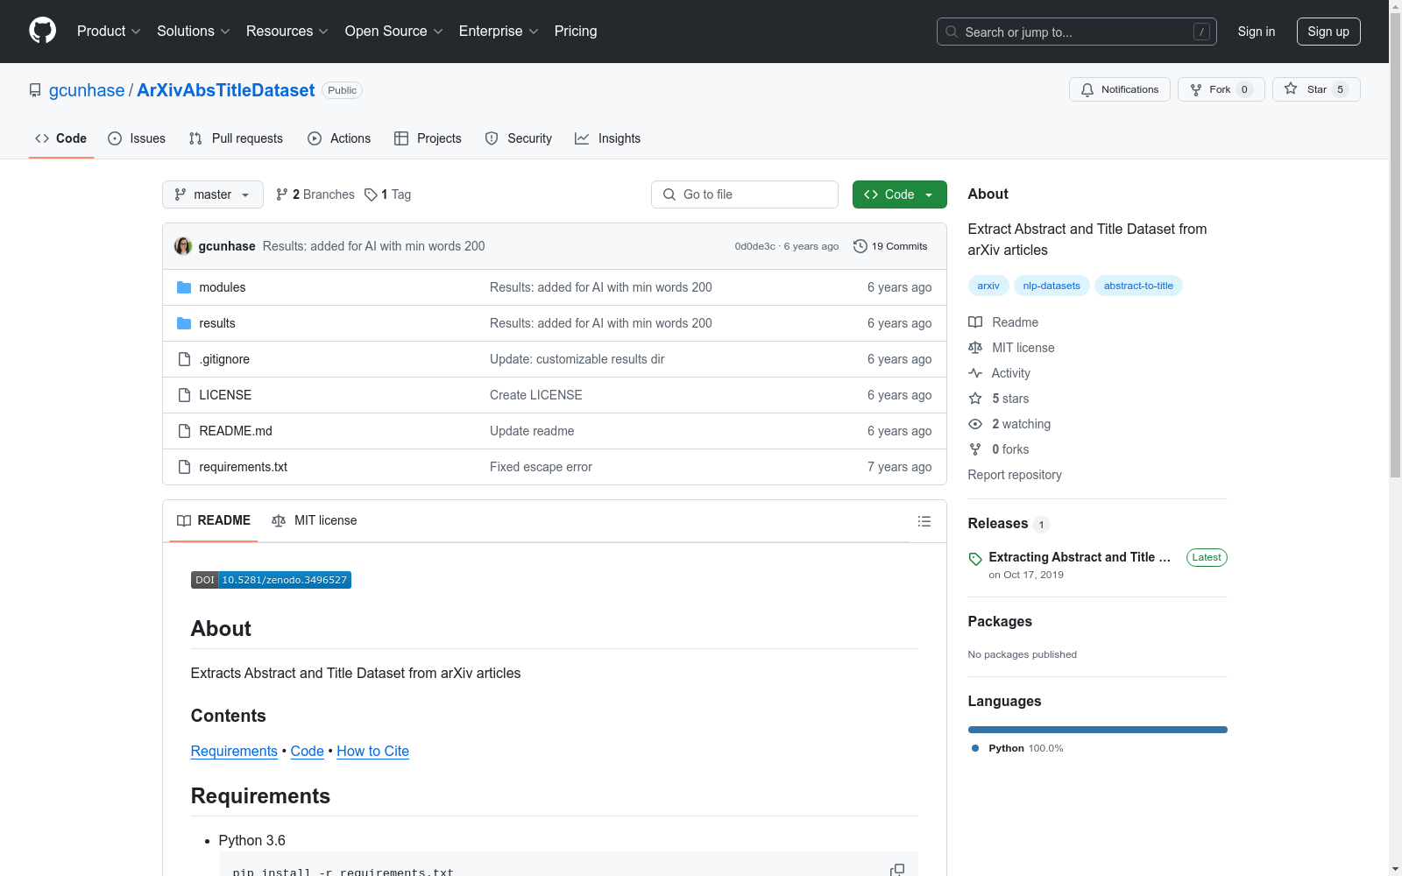This screenshot has width=1402, height=876.
Task: Click the release tag icon
Action: coord(975,559)
